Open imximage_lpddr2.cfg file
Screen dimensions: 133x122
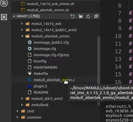(x=51, y=43)
